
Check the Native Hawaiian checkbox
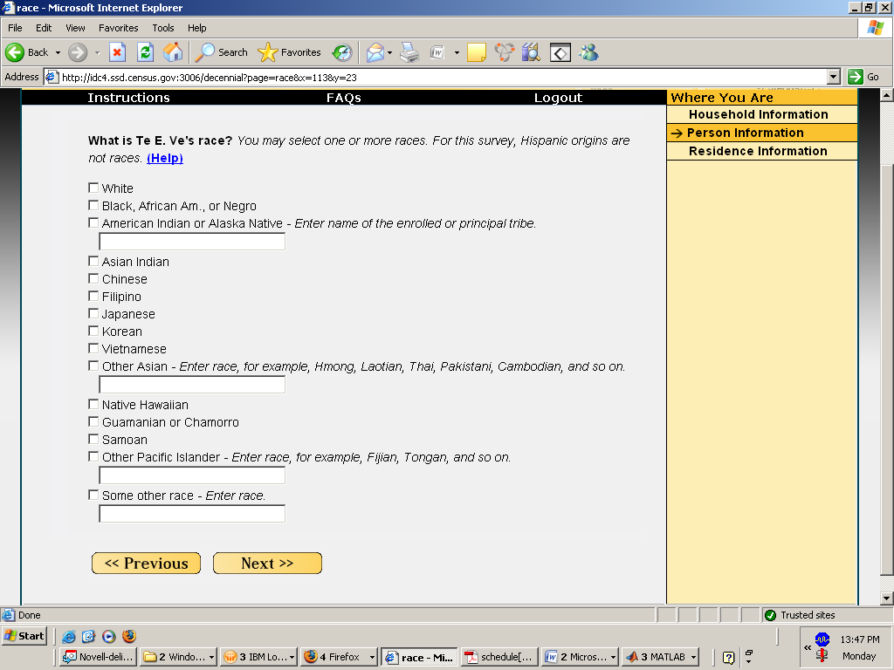click(93, 404)
